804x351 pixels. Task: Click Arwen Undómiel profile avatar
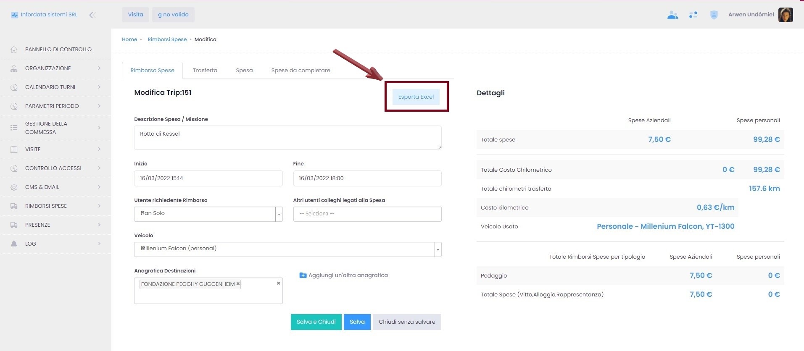coord(785,15)
